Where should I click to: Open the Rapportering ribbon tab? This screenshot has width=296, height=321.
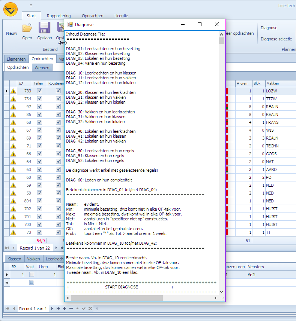pos(59,16)
